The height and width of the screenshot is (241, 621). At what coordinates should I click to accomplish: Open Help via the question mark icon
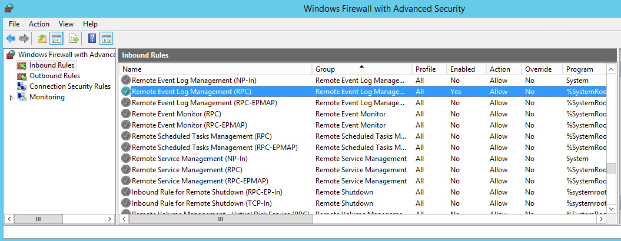[92, 38]
